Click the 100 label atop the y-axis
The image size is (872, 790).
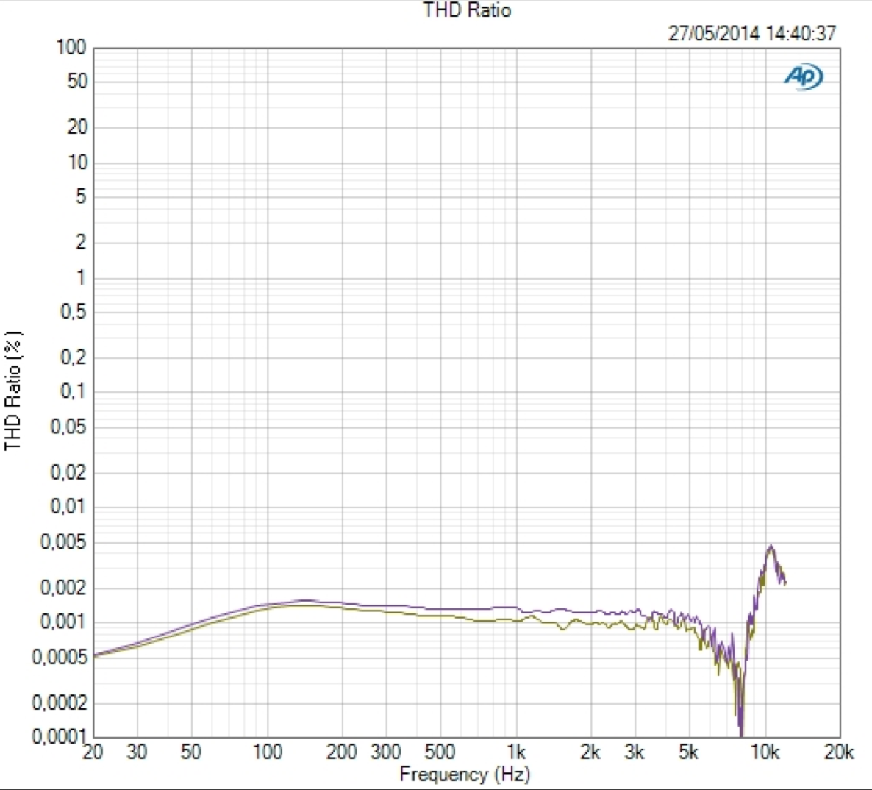coord(71,47)
